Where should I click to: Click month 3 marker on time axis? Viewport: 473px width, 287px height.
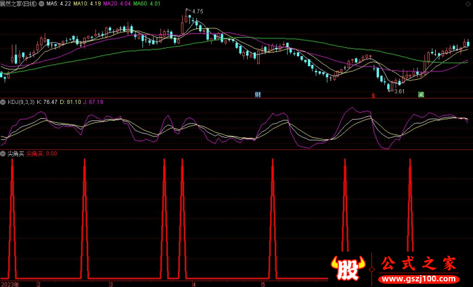tap(111, 284)
